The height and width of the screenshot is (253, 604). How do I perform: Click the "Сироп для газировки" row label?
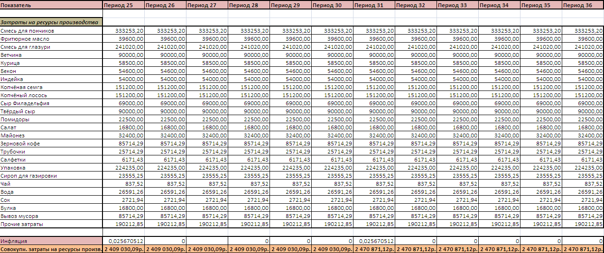click(51, 176)
